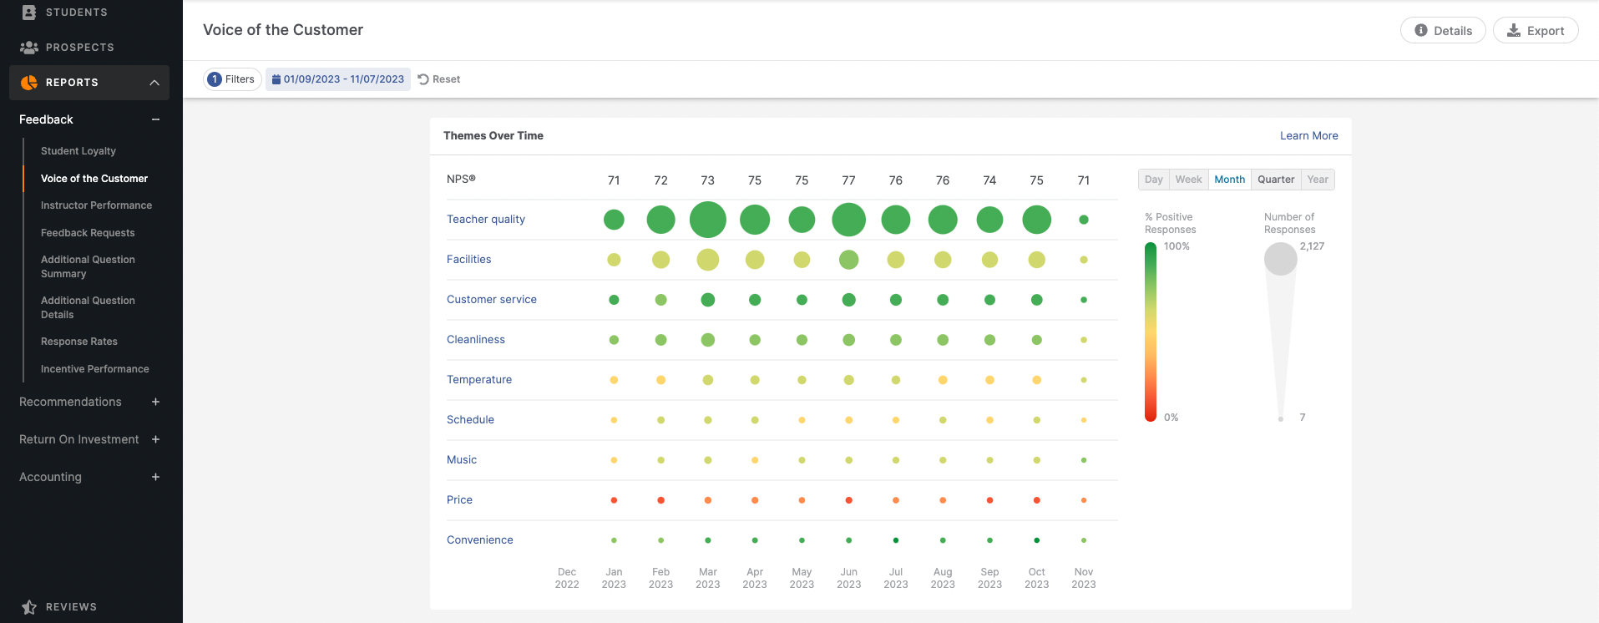Click the Teacher quality bubble for Mar 2023
Viewport: 1599px width, 623px height.
[707, 220]
